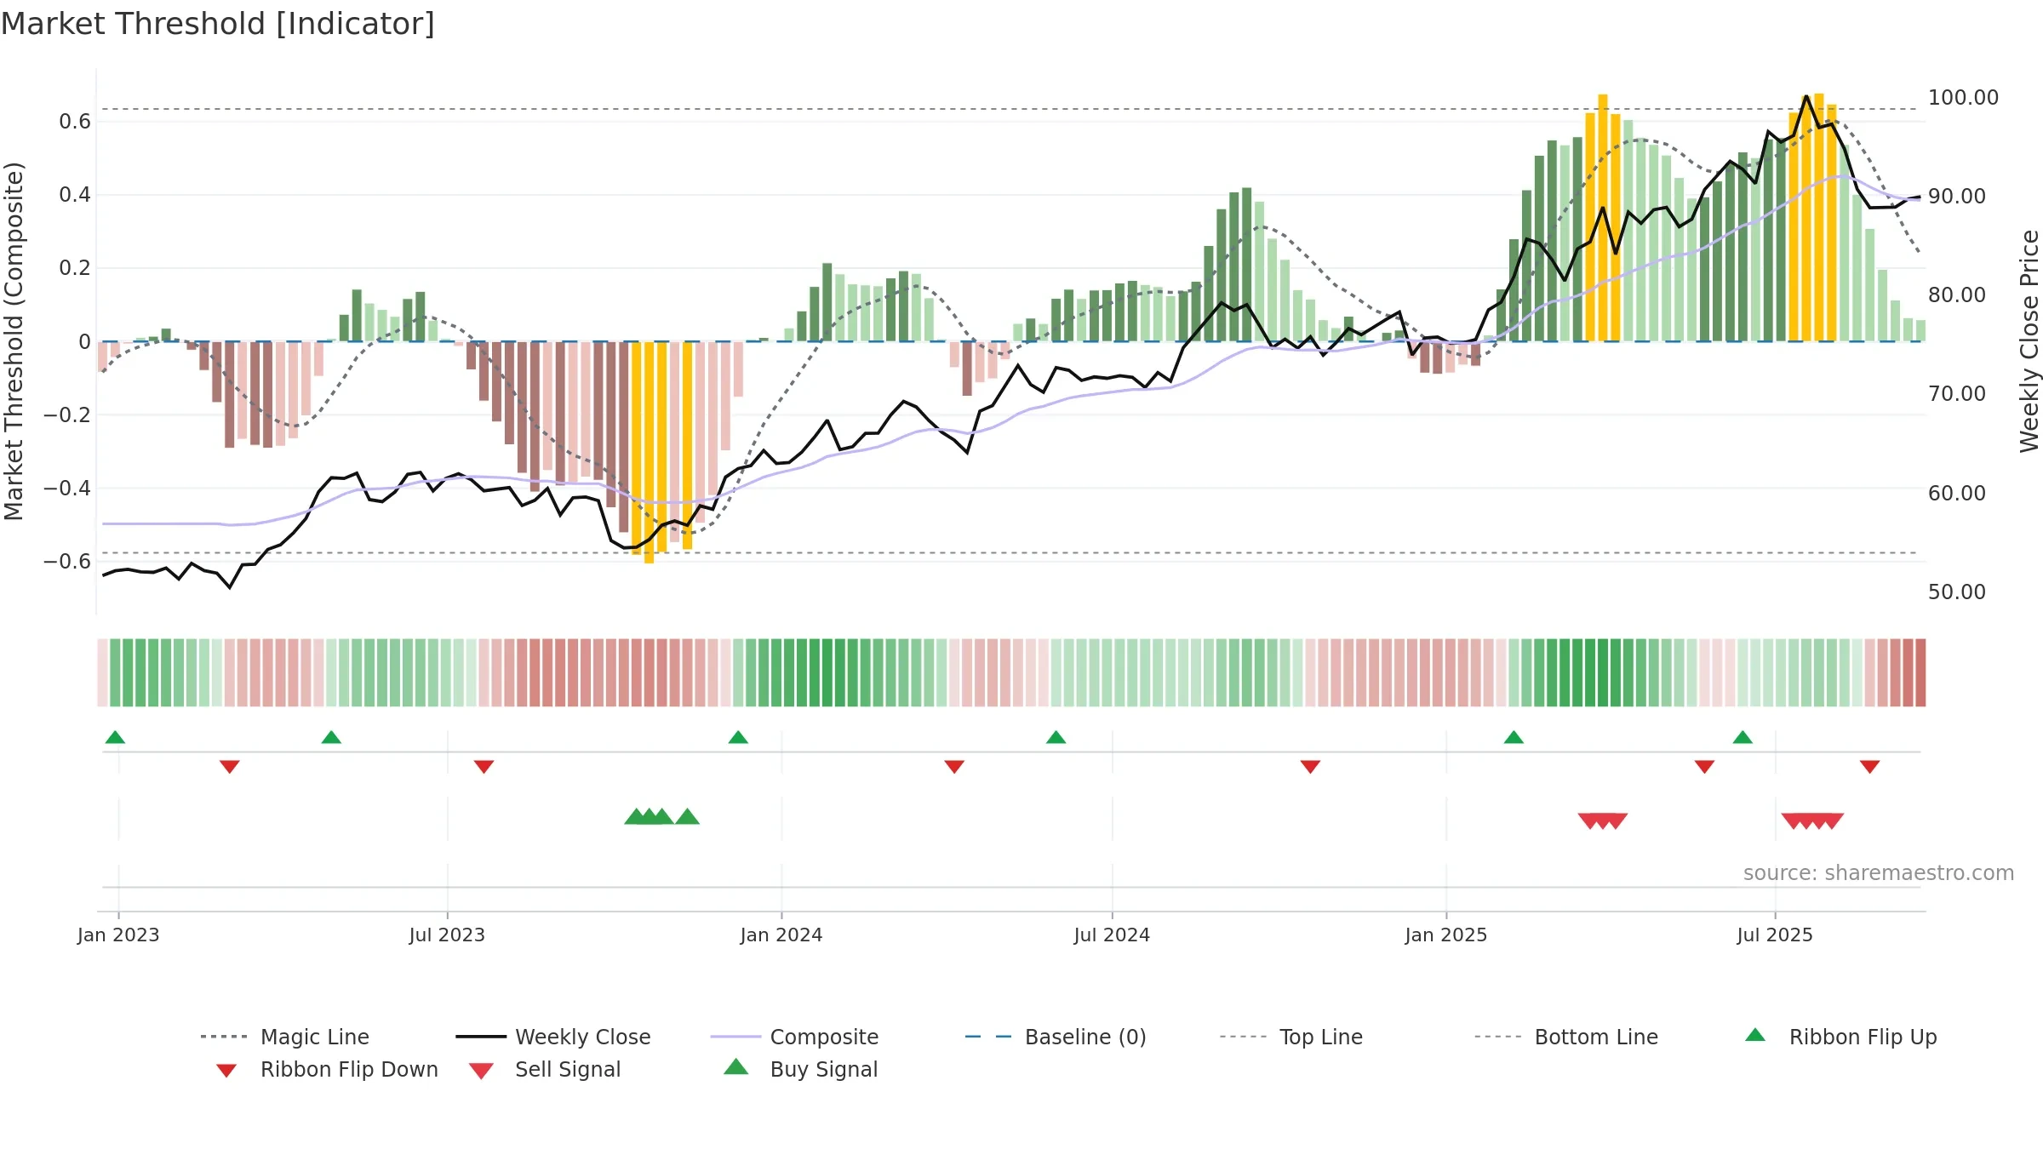Toggle the Weekly Close legend entry
Screen dimensions: 2043x1149
[x=553, y=1037]
